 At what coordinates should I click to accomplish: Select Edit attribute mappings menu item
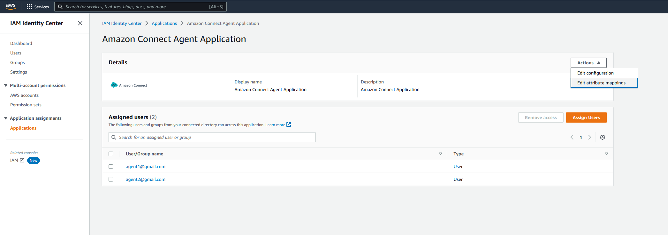coord(604,83)
